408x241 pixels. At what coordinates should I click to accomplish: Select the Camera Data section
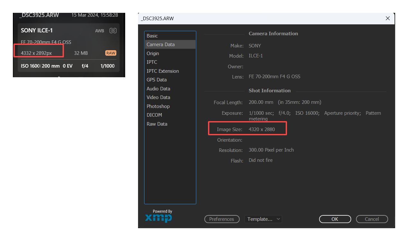[160, 45]
